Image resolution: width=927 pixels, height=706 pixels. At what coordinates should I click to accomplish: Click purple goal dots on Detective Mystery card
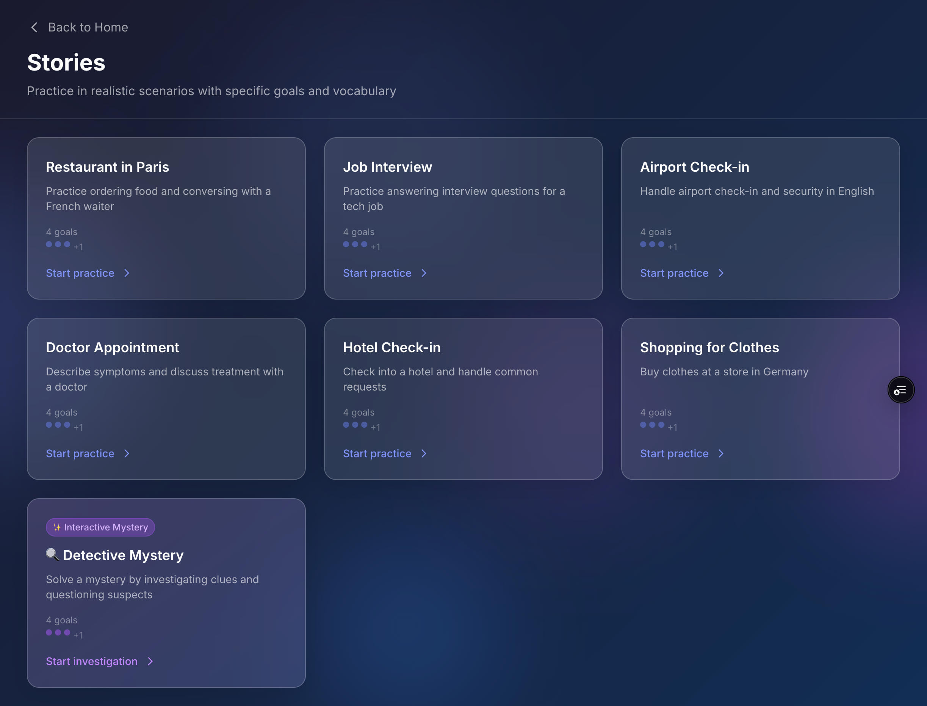(x=58, y=633)
